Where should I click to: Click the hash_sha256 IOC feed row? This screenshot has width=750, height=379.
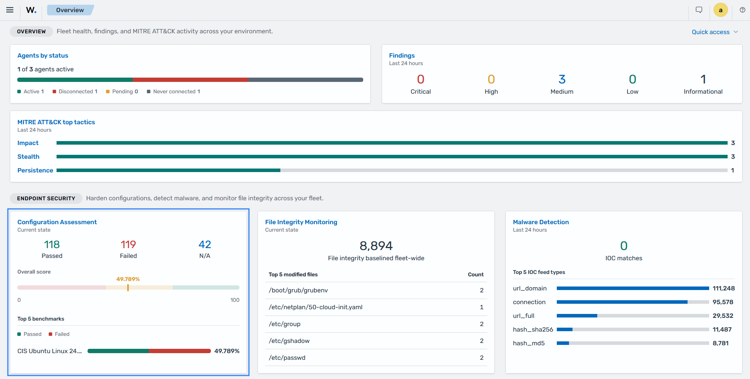tap(624, 330)
